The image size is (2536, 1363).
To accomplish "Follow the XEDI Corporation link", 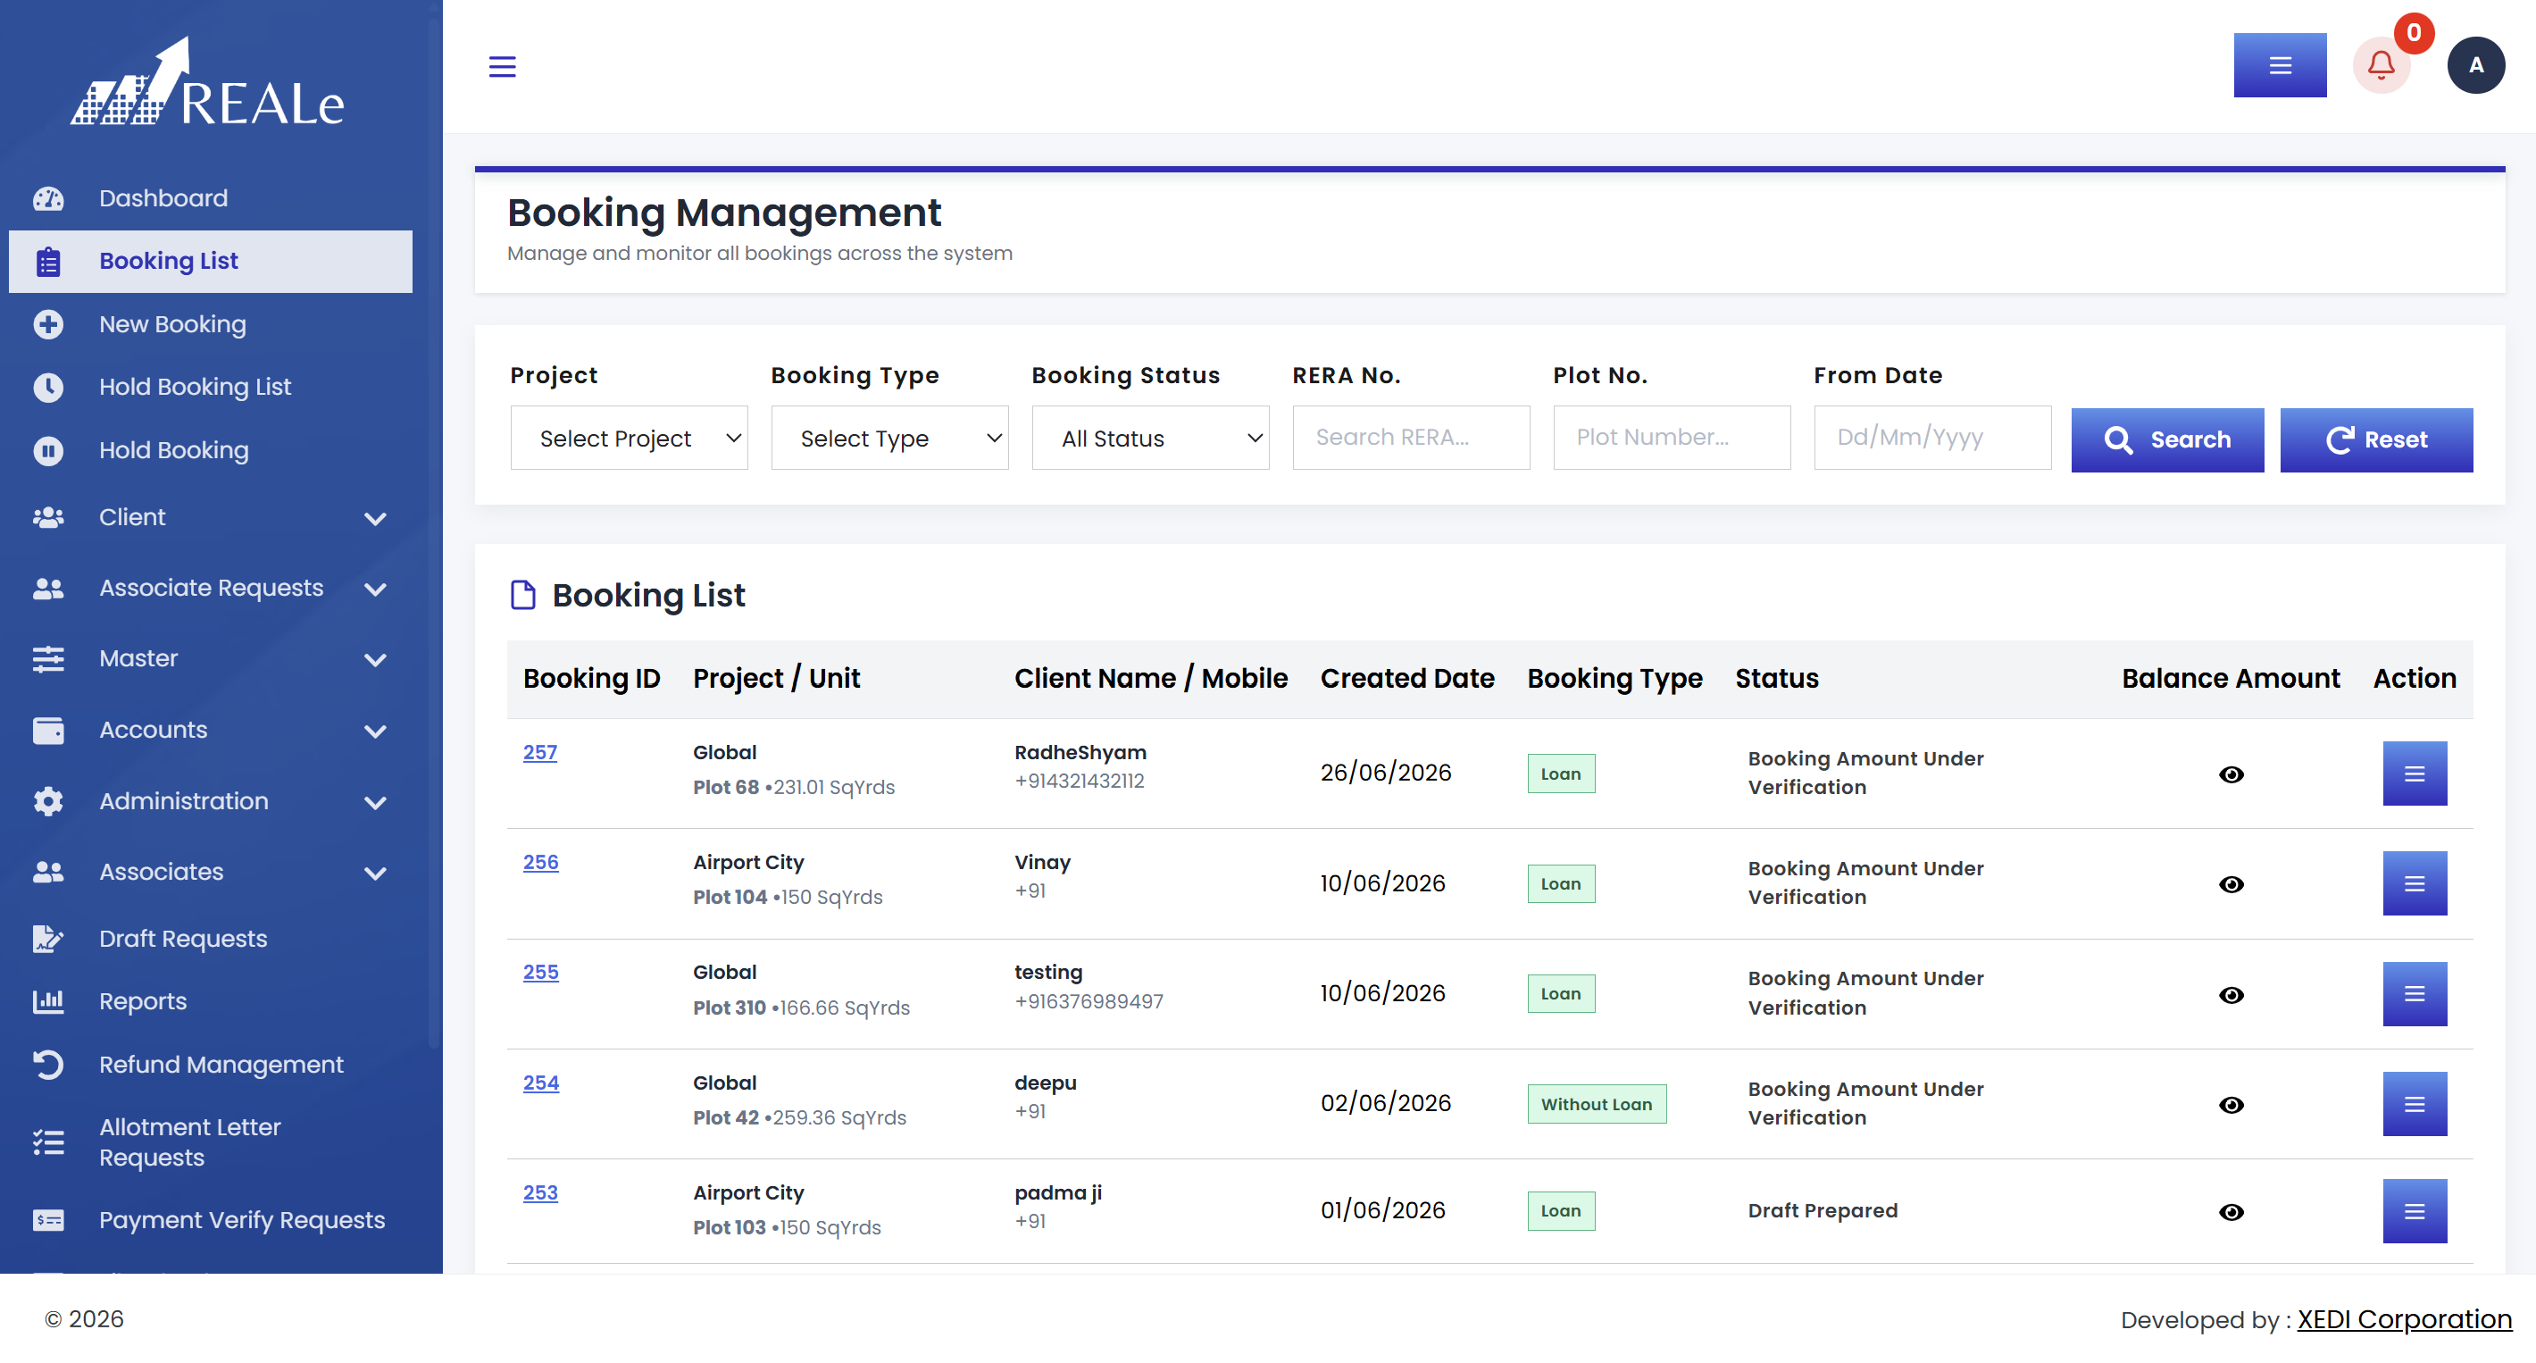I will (x=2404, y=1319).
